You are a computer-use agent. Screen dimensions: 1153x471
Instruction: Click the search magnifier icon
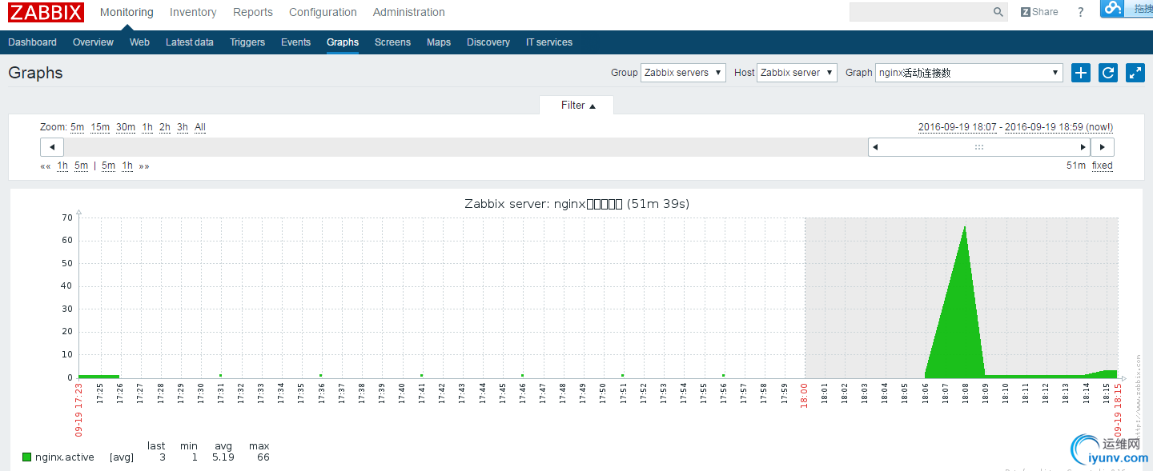(x=998, y=12)
